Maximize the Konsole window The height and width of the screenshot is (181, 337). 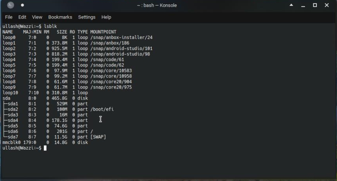pyautogui.click(x=315, y=5)
